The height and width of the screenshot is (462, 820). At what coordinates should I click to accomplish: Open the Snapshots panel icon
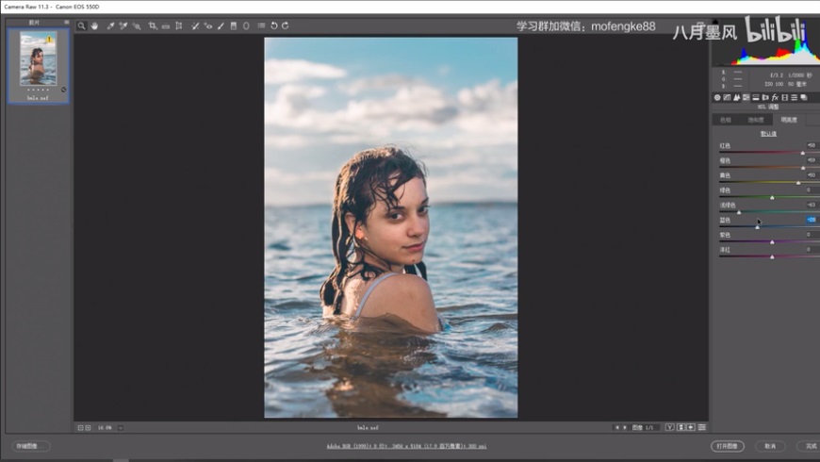tap(804, 97)
